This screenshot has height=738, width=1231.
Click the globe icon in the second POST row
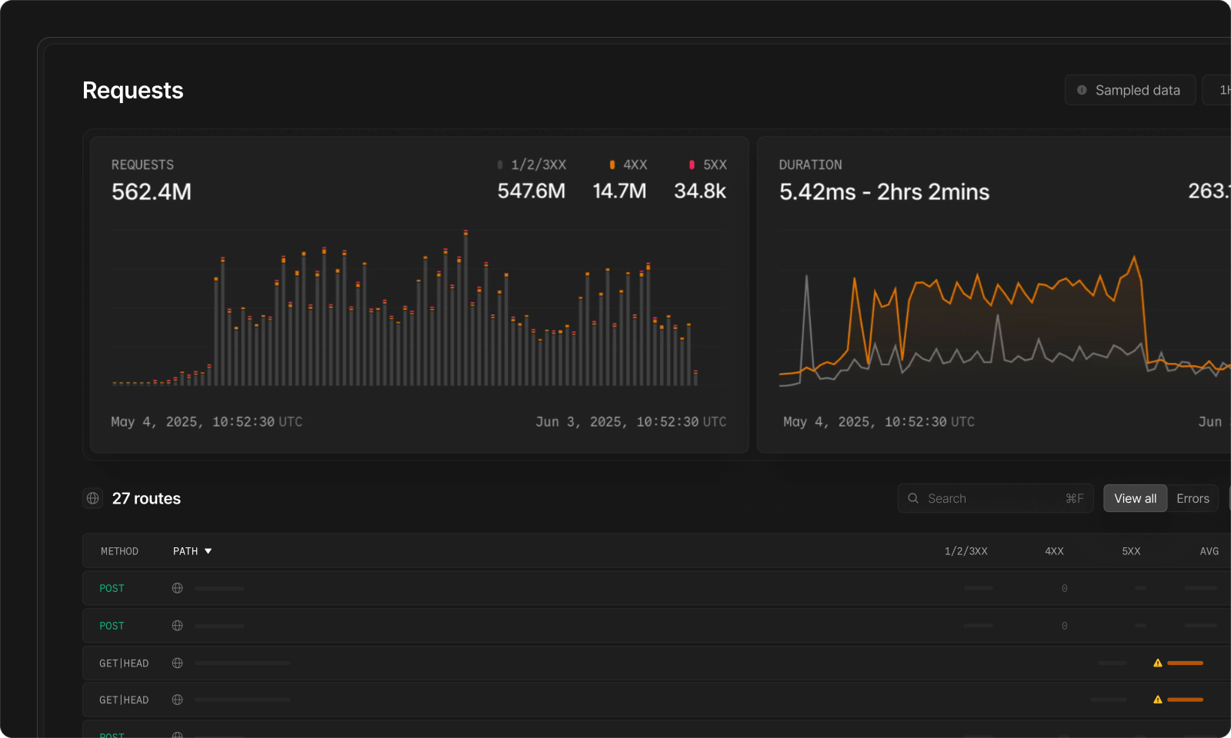(178, 626)
